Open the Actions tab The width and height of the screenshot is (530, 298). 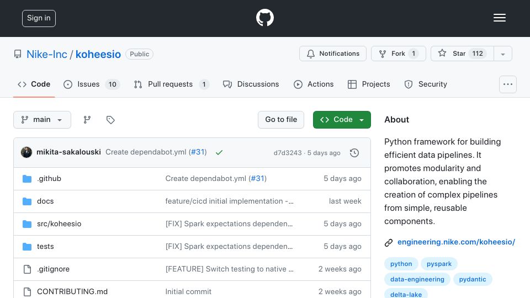pos(314,84)
